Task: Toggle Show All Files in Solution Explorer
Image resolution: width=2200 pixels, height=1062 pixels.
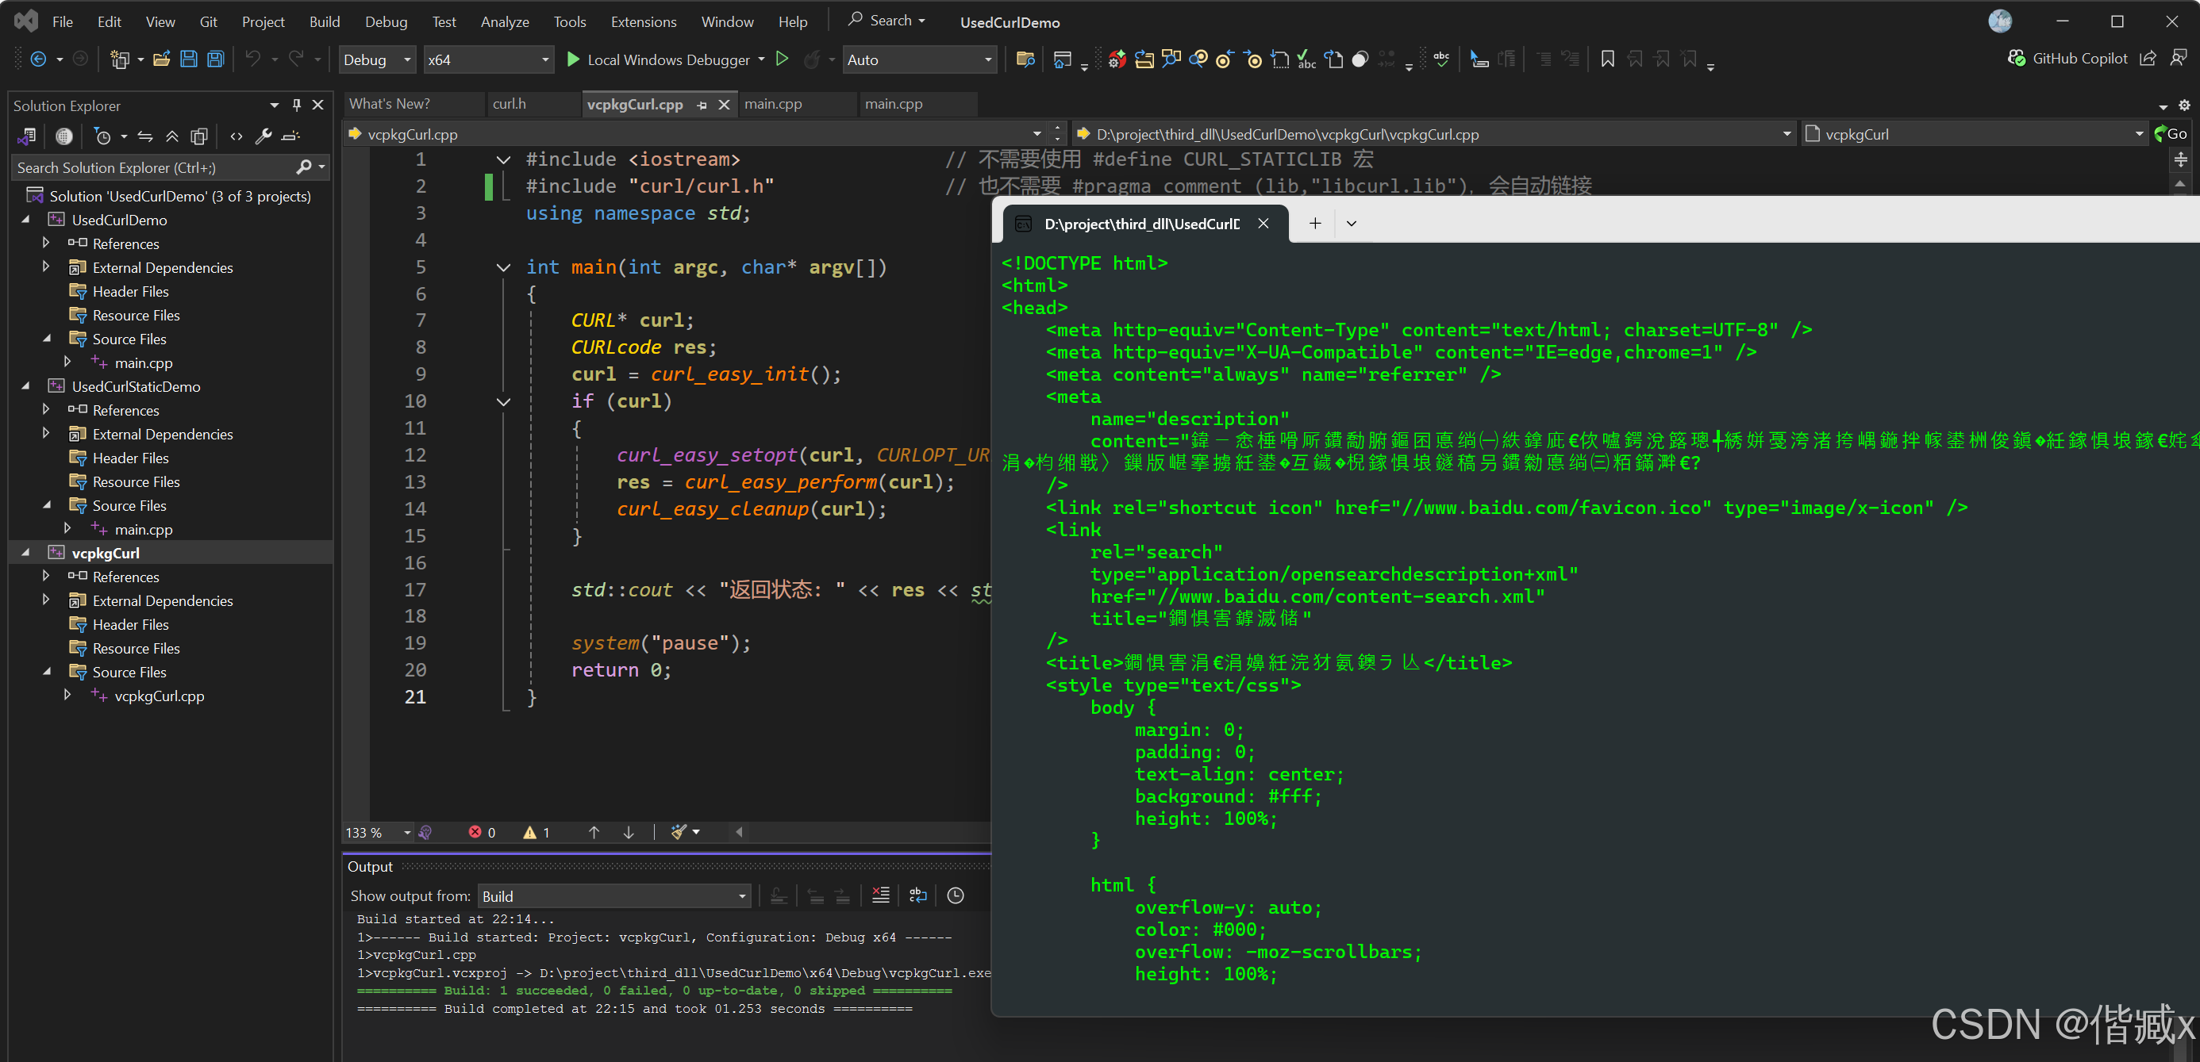Action: pos(200,136)
